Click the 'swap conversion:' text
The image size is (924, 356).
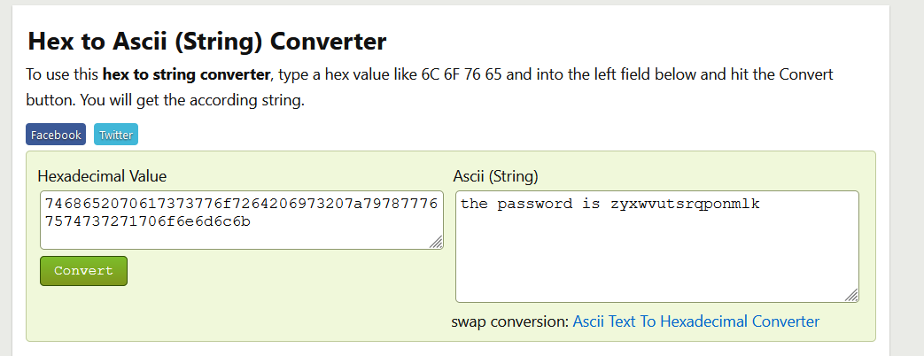(x=509, y=321)
